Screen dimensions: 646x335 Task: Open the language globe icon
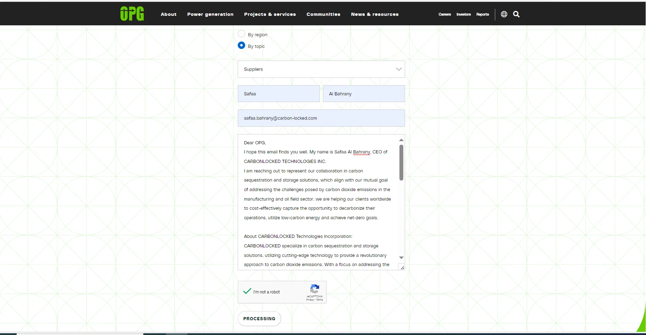tap(504, 14)
